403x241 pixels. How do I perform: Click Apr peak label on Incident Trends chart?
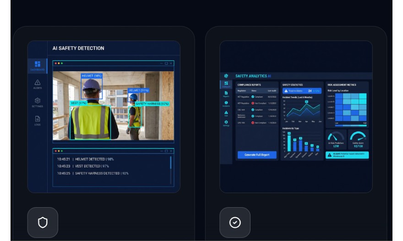click(x=307, y=102)
